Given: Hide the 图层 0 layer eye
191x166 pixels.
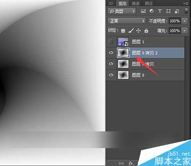Looking at the screenshot, I should pos(111,75).
